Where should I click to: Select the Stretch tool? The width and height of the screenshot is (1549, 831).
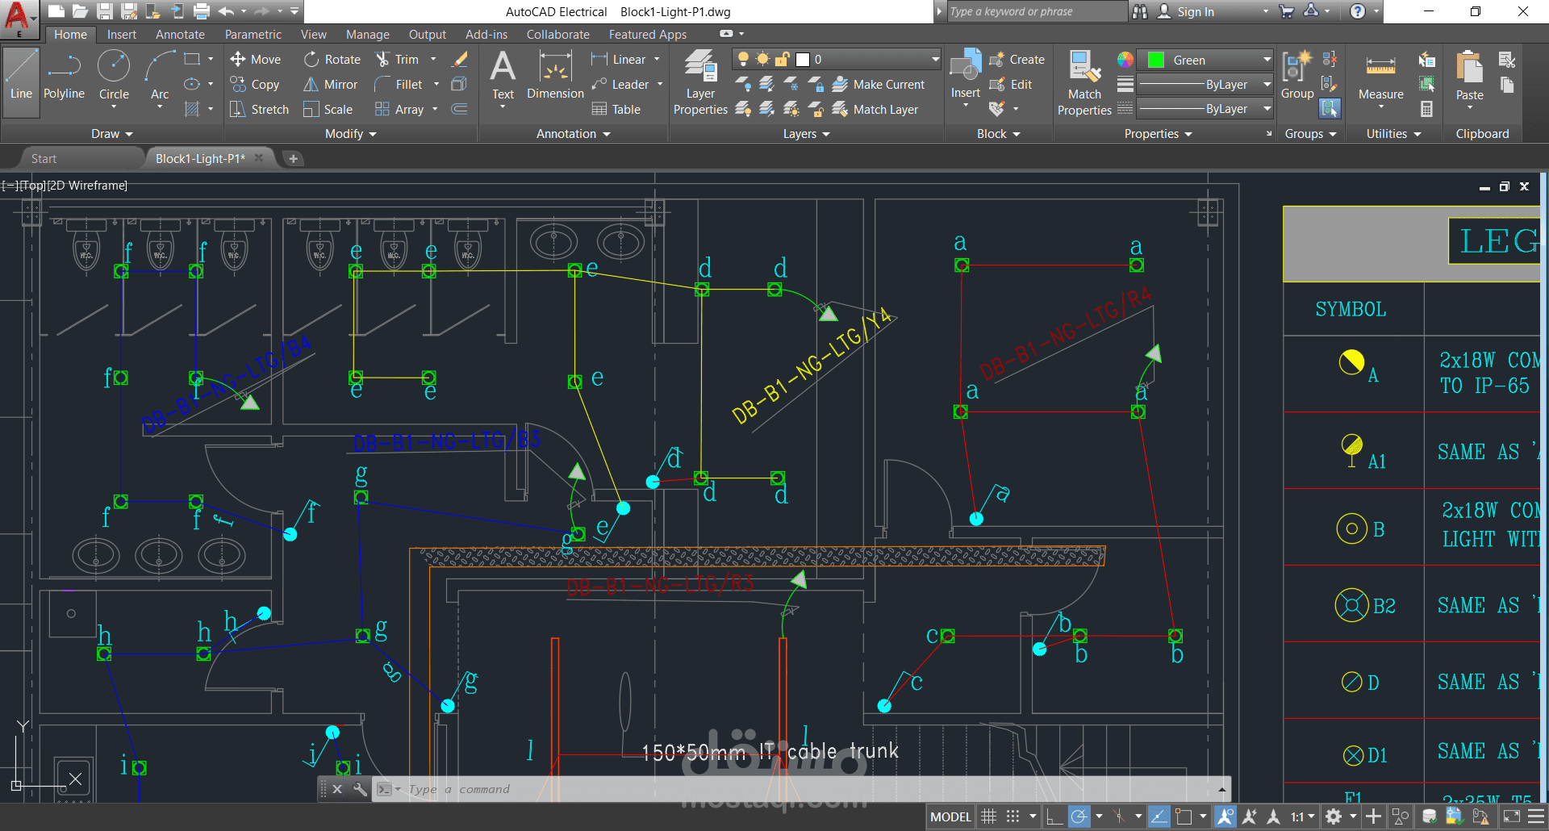(x=259, y=109)
